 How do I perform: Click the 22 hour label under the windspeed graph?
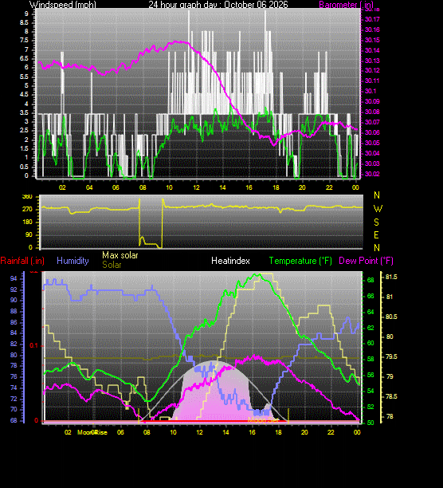(329, 187)
